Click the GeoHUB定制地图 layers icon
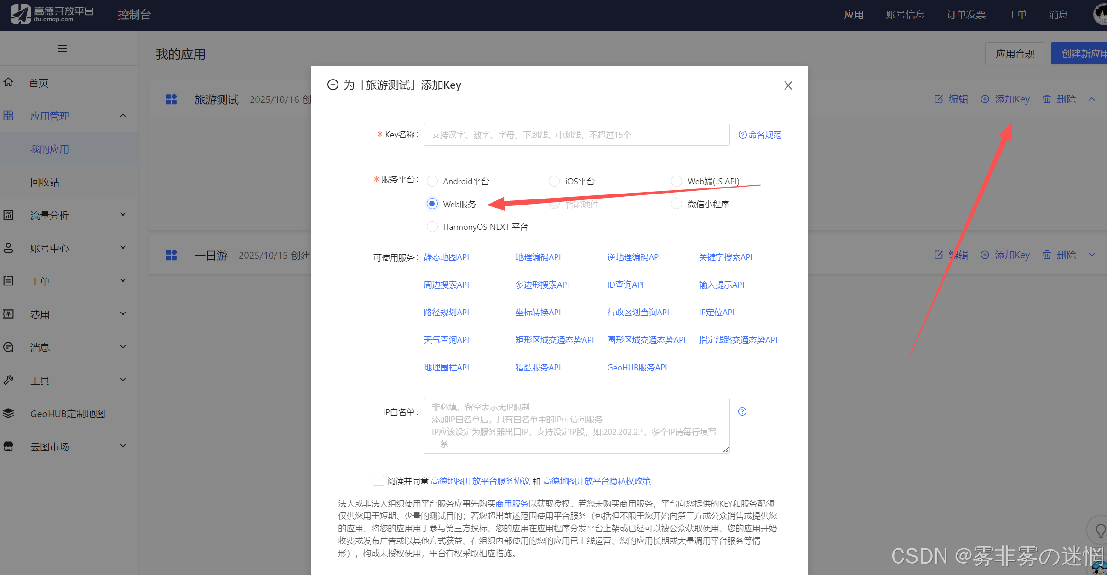Image resolution: width=1107 pixels, height=575 pixels. click(9, 413)
